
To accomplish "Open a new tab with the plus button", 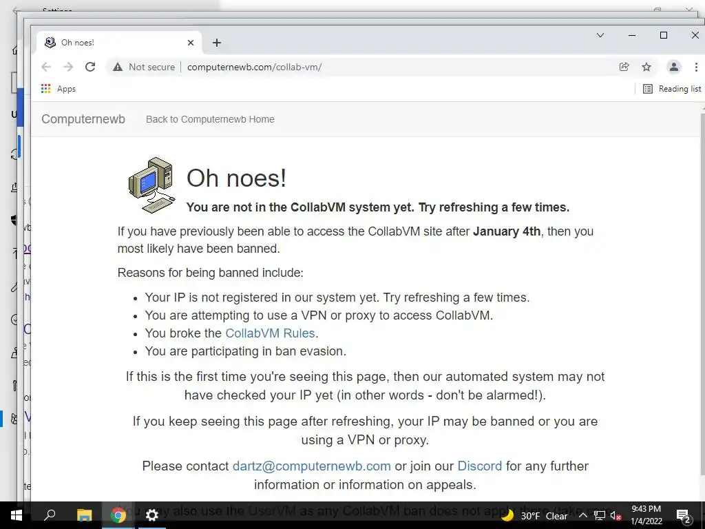I will point(217,43).
